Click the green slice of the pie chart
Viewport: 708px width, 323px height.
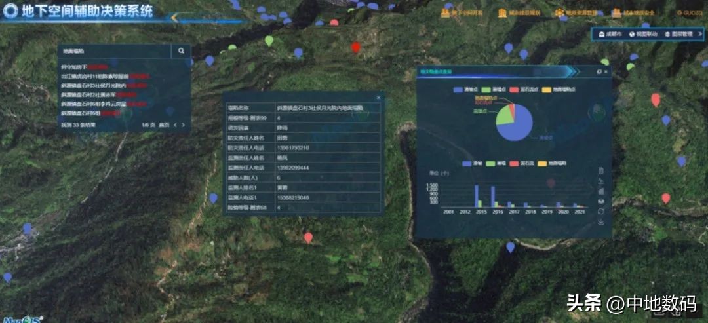click(x=504, y=117)
